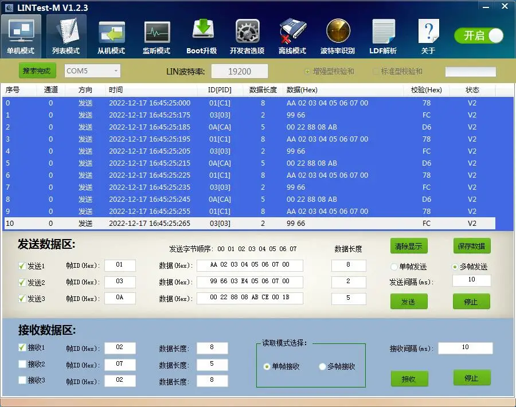Open the Boot升级 upgrade tool
The image size is (516, 407).
tap(202, 36)
